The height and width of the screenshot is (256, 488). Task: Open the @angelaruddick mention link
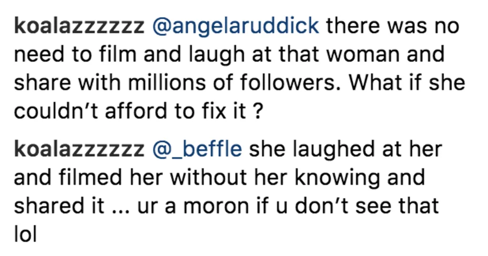pos(235,26)
